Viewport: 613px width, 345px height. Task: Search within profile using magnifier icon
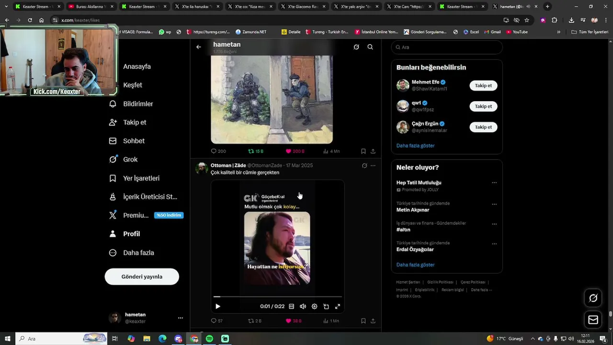point(370,47)
